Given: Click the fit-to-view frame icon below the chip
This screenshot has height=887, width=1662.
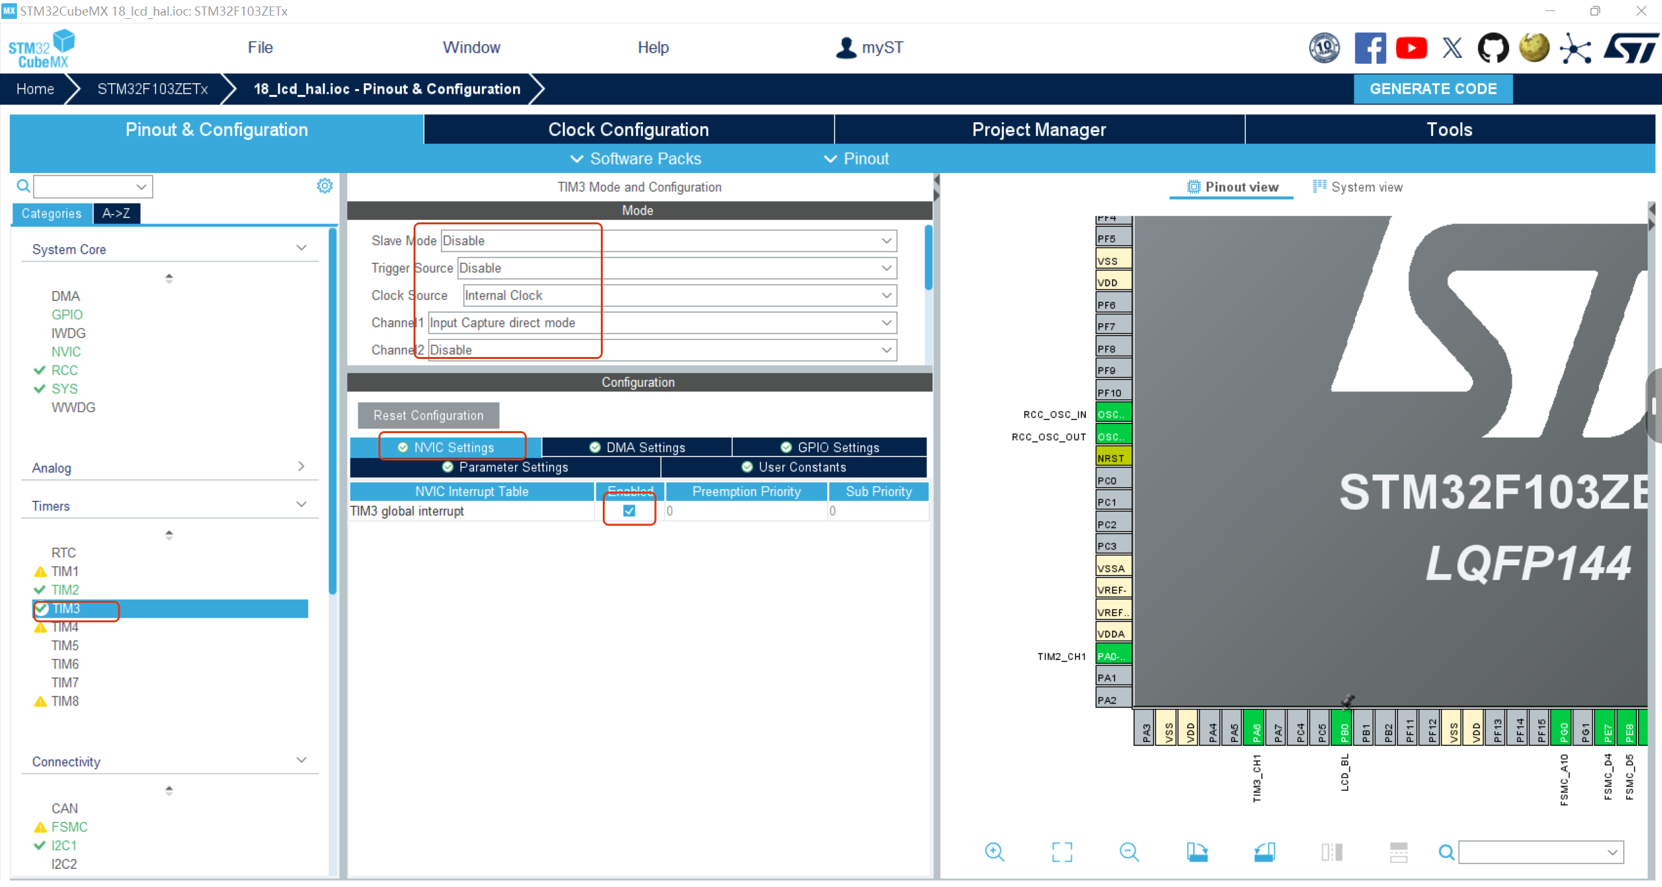Looking at the screenshot, I should click(1062, 852).
